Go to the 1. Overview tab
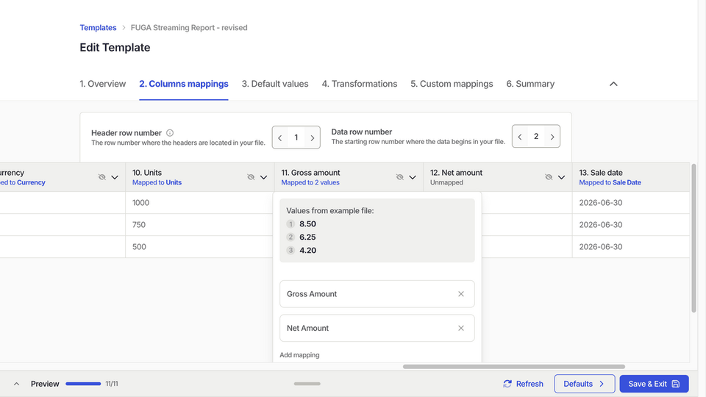Viewport: 706px width, 397px height. point(103,84)
